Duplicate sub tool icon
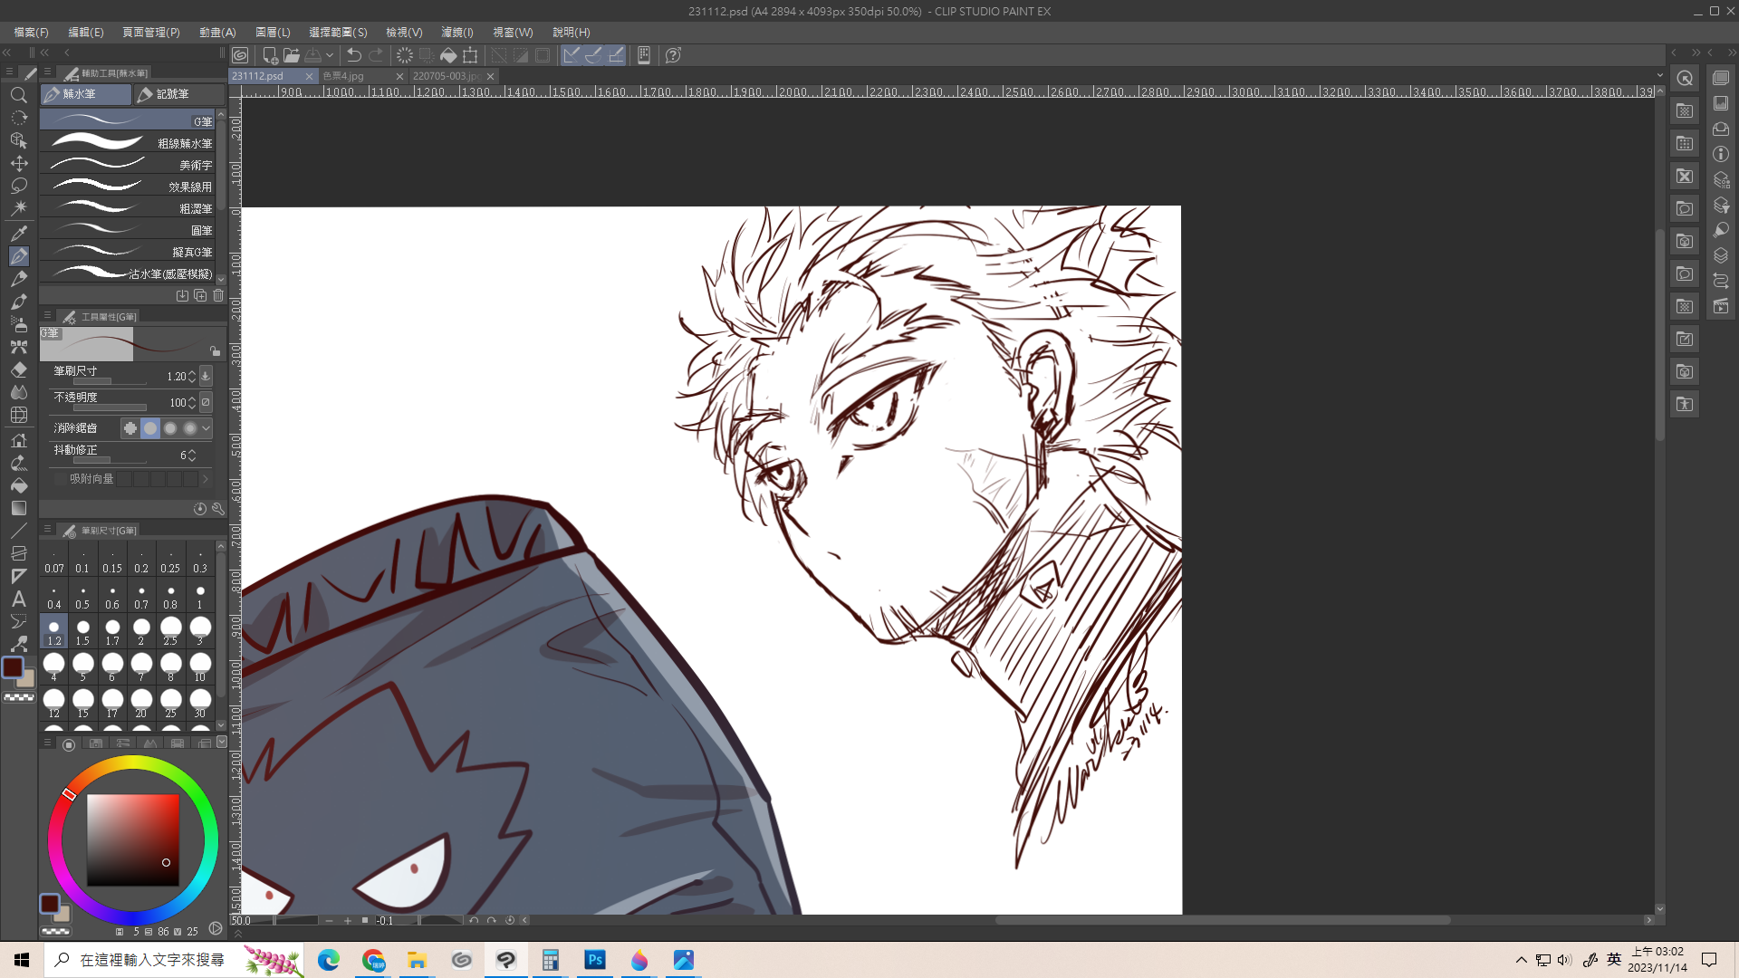This screenshot has height=978, width=1739. [200, 295]
